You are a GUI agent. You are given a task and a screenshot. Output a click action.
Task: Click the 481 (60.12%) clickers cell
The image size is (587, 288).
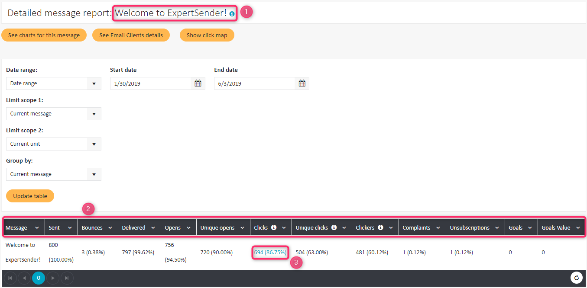tap(372, 252)
